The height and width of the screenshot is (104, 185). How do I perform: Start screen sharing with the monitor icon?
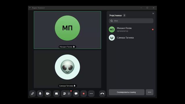(56, 94)
